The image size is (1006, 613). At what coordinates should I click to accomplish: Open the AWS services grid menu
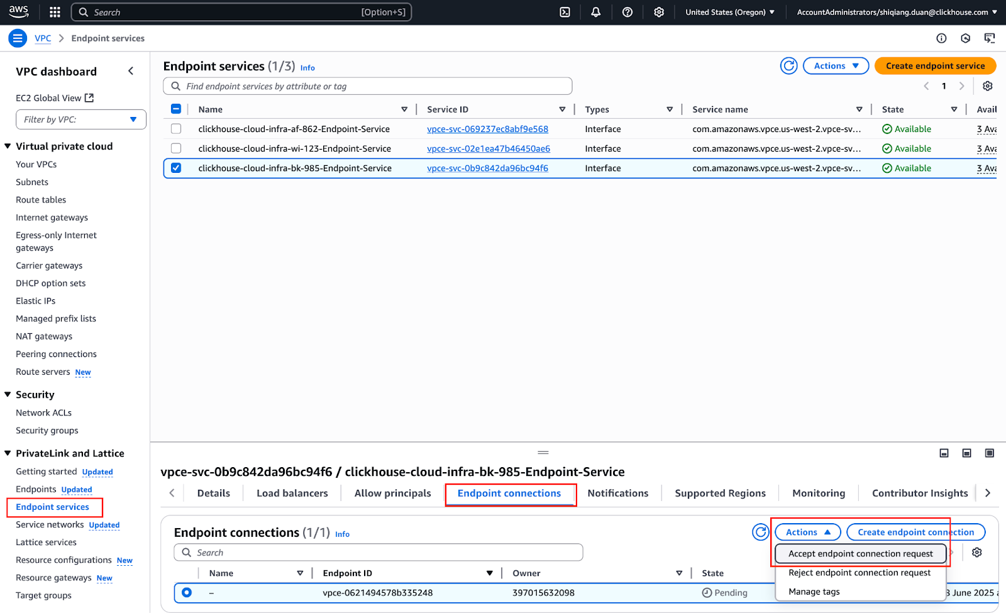tap(54, 12)
